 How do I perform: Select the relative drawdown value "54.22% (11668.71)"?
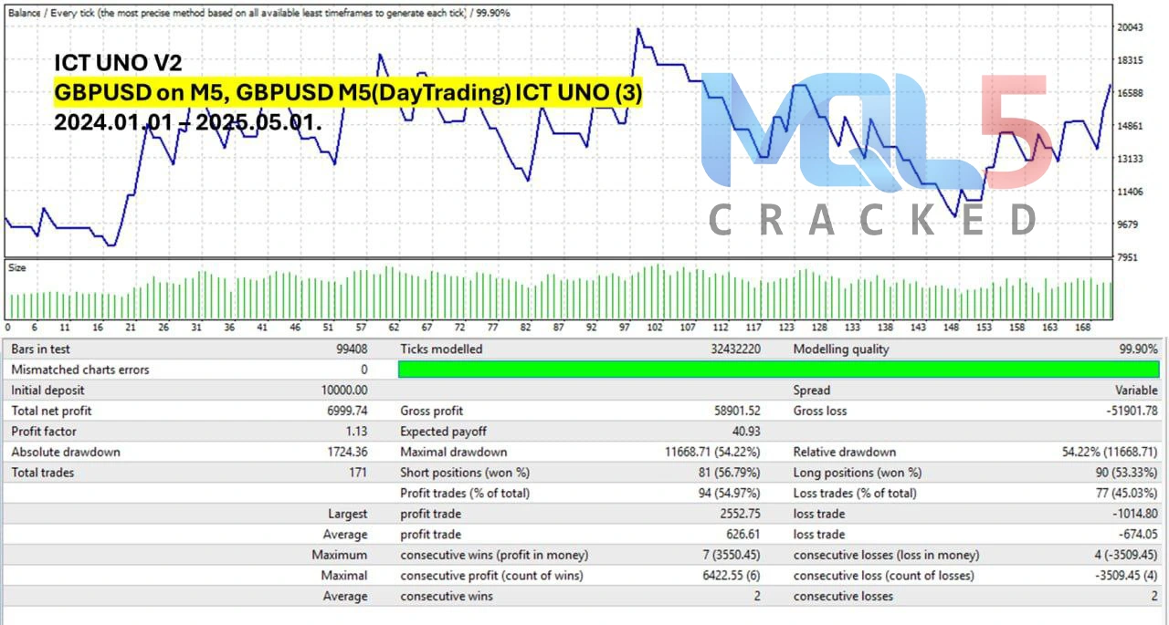click(1110, 452)
